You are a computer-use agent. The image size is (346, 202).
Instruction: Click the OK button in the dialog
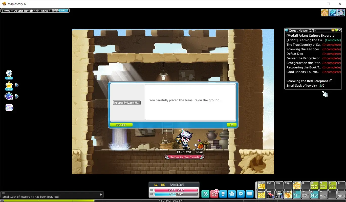coord(232,125)
